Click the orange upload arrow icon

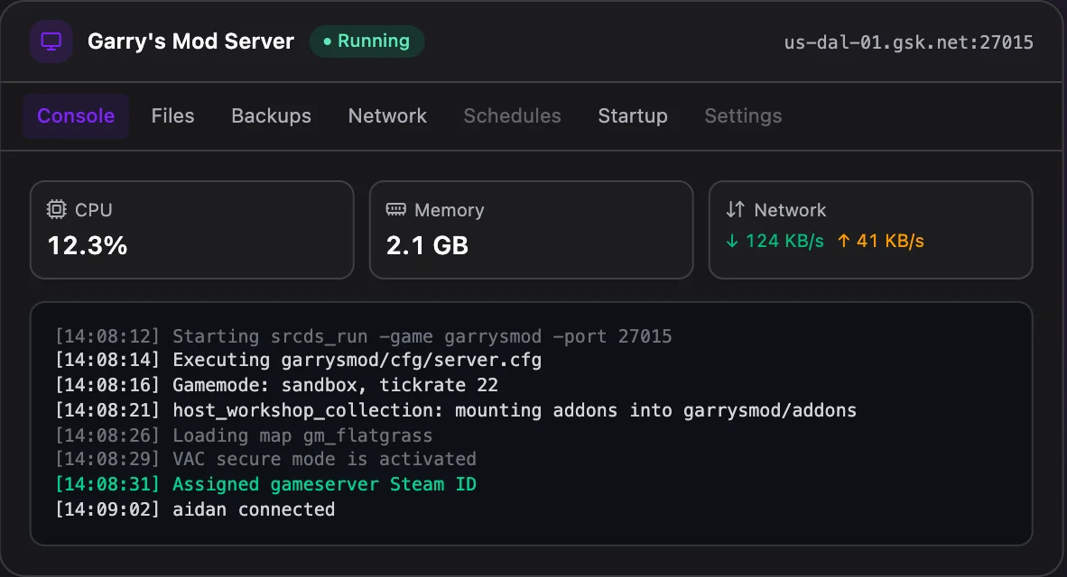[844, 241]
